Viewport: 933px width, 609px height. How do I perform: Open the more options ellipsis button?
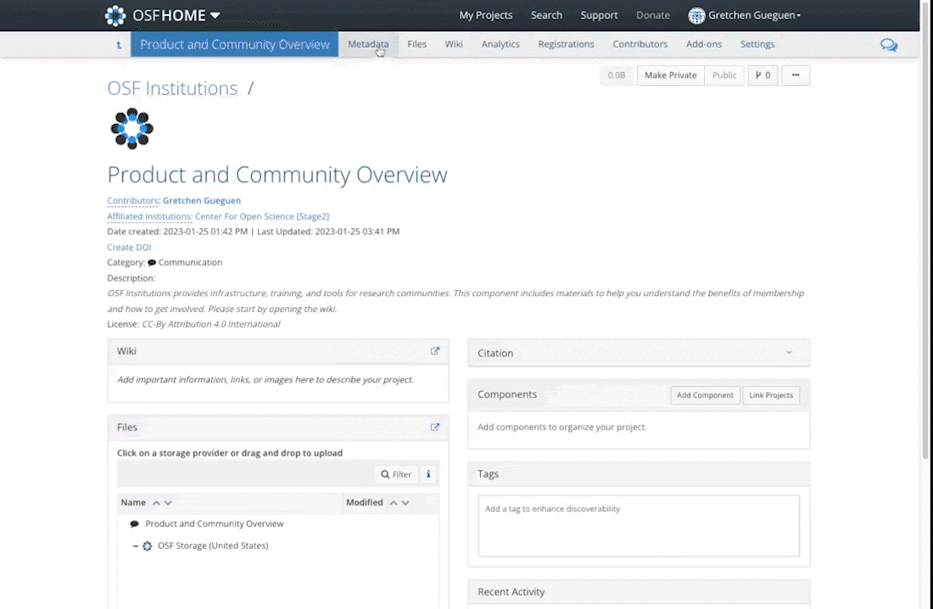tap(796, 75)
